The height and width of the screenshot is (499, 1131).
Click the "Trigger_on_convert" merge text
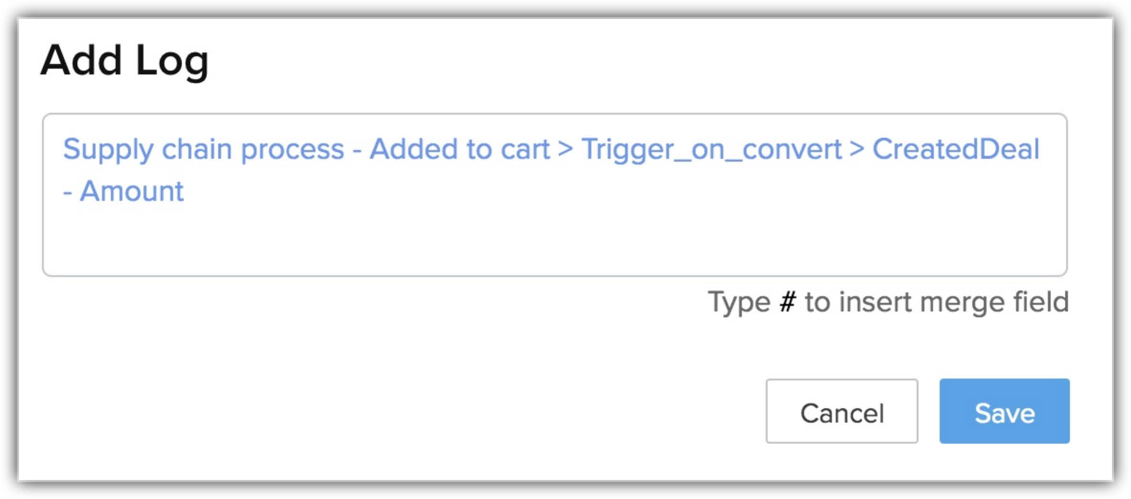711,149
